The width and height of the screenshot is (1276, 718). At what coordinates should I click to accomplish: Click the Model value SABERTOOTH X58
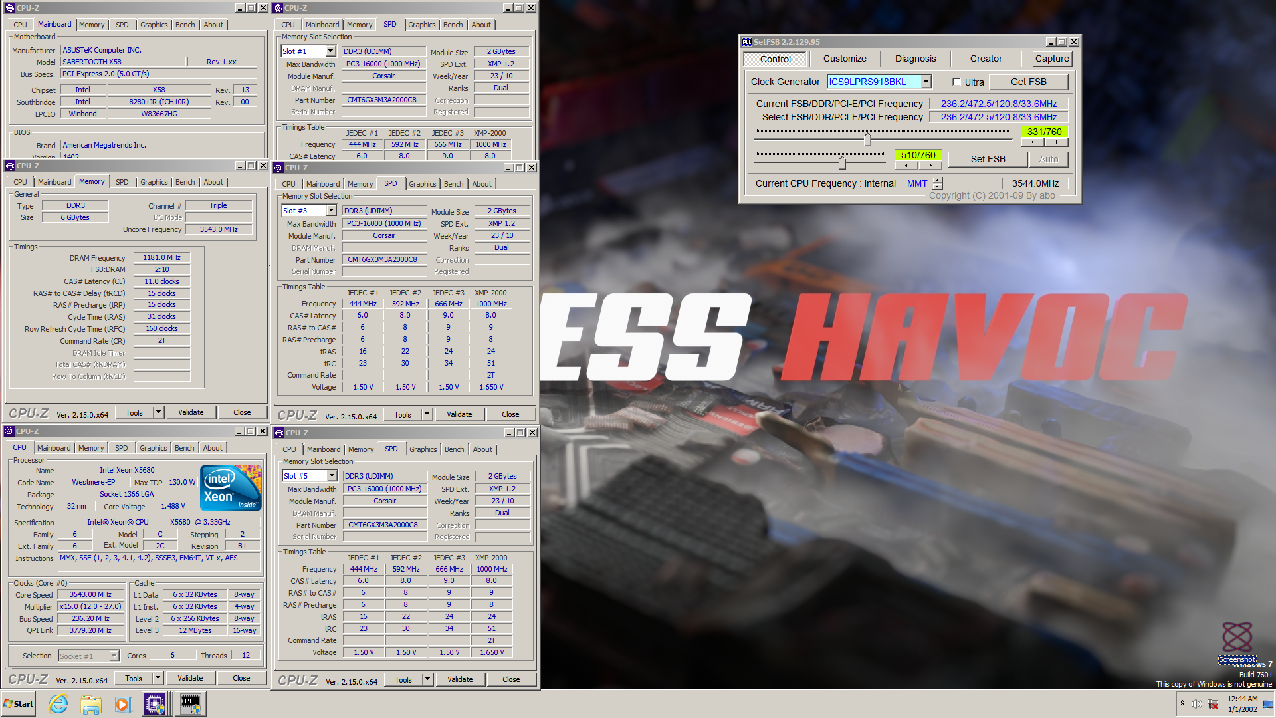click(x=124, y=62)
